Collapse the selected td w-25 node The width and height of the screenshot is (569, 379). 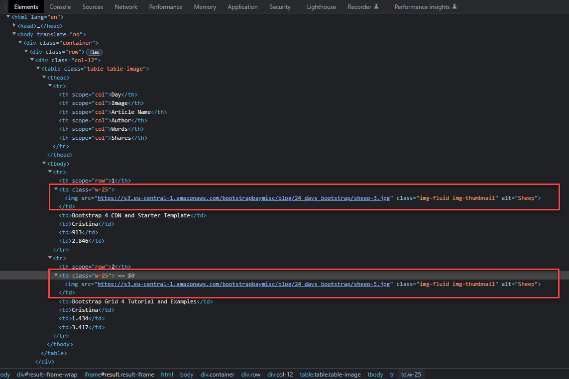coord(56,275)
